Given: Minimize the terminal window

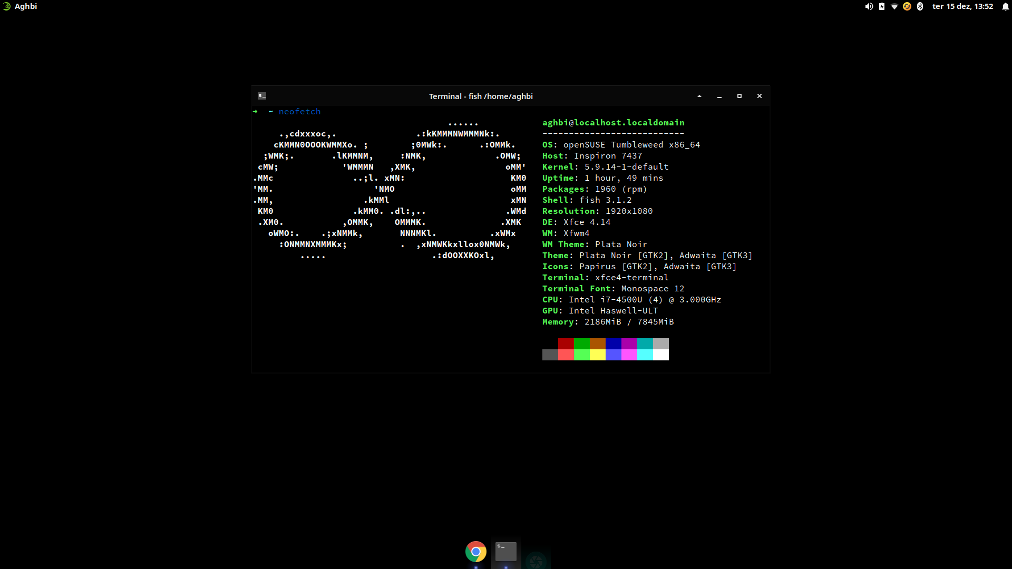Looking at the screenshot, I should click(x=719, y=96).
